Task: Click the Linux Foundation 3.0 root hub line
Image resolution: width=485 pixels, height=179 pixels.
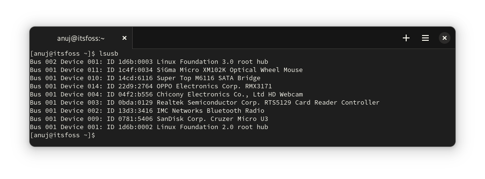Action: tap(149, 62)
